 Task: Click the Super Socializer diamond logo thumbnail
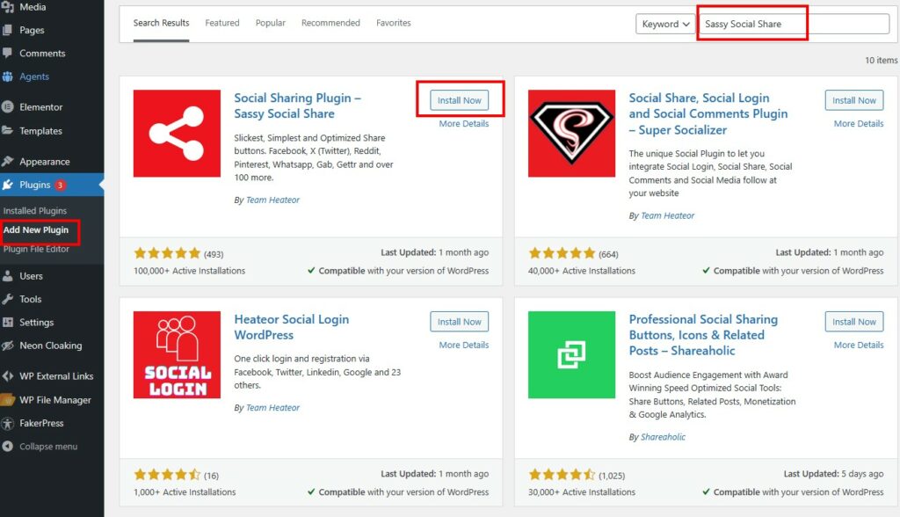(571, 134)
